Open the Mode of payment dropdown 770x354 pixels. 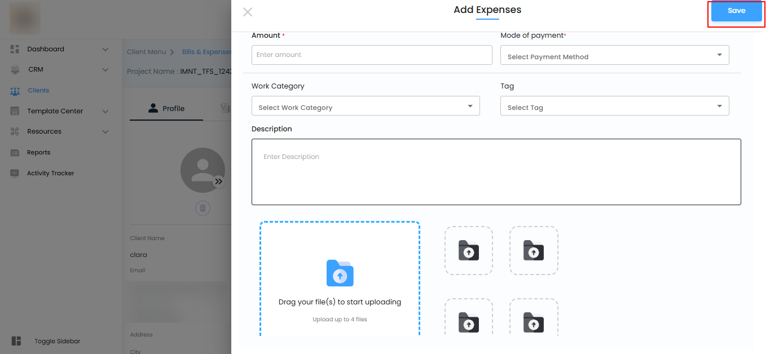click(614, 55)
